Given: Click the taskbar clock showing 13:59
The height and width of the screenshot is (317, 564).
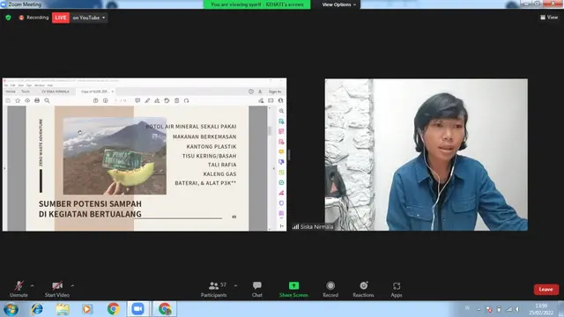Looking at the screenshot, I should tap(541, 309).
